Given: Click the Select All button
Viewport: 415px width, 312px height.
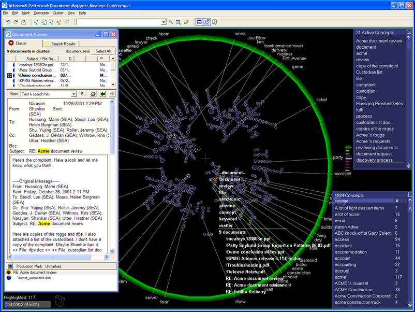Looking at the screenshot, I should coord(103,51).
